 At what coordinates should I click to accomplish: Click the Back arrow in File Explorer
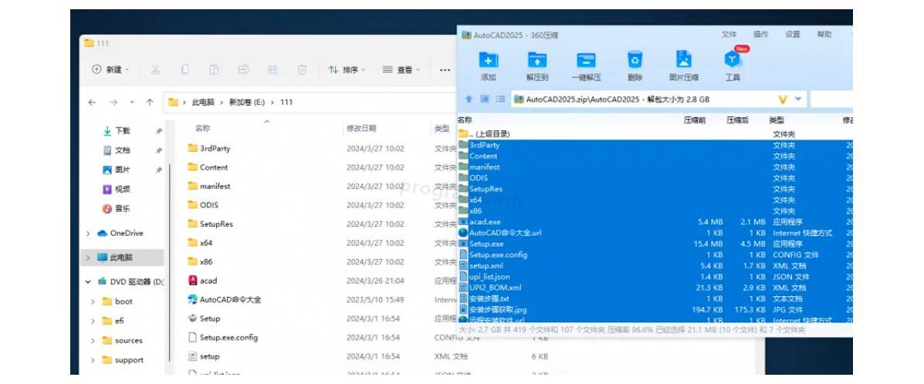coord(92,102)
